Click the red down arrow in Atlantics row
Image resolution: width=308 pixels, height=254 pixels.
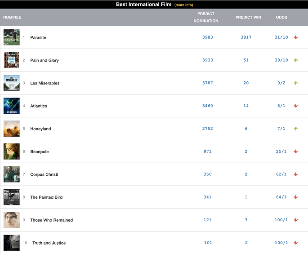tap(295, 106)
